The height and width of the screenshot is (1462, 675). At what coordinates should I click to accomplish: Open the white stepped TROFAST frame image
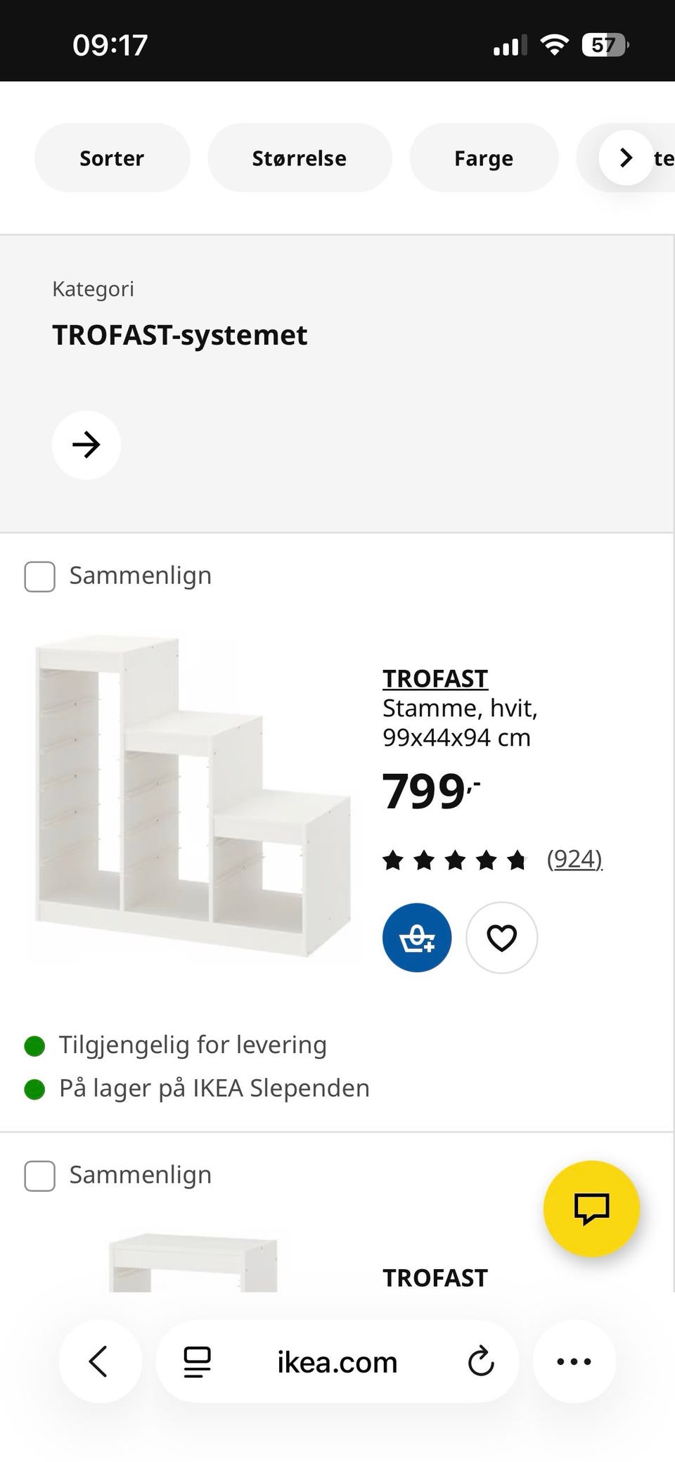click(193, 796)
